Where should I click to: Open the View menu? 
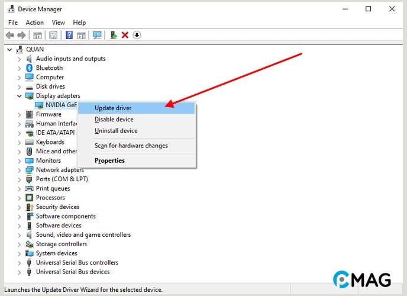58,22
